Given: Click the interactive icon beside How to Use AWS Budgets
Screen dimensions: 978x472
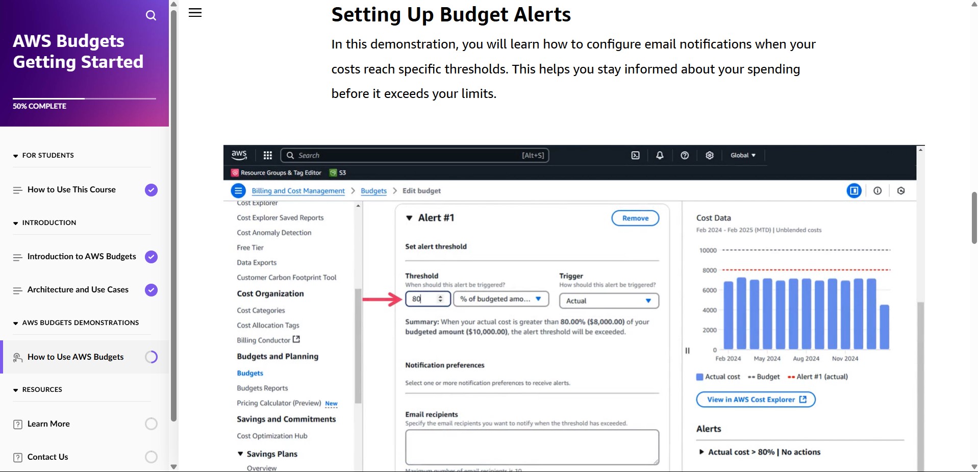Looking at the screenshot, I should pyautogui.click(x=17, y=357).
